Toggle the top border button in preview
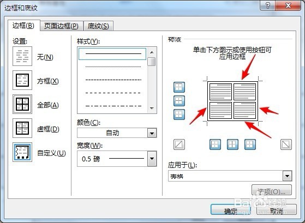This screenshot has width=305, height=223. 179,87
